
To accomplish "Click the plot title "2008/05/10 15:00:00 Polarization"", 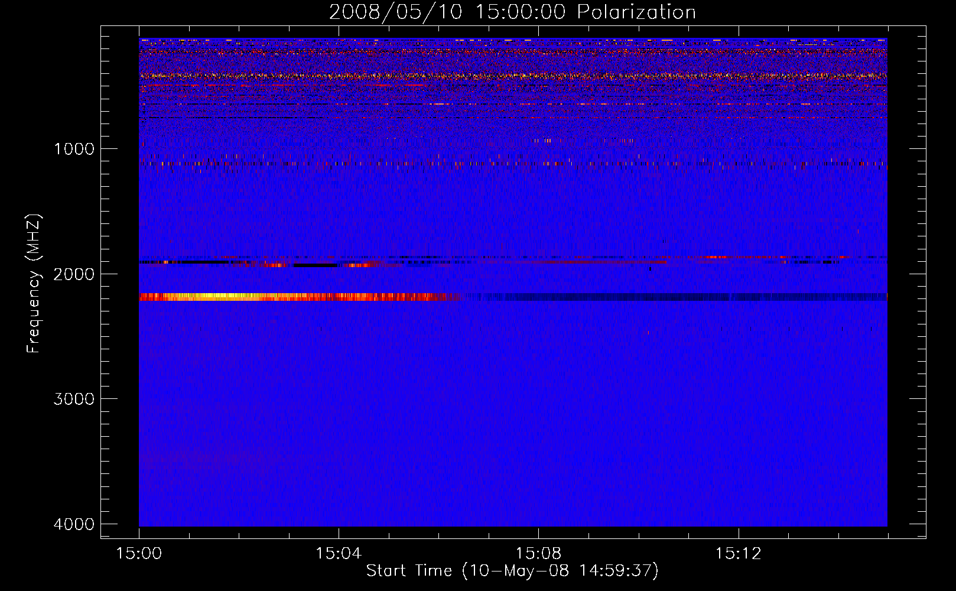I will pyautogui.click(x=512, y=12).
